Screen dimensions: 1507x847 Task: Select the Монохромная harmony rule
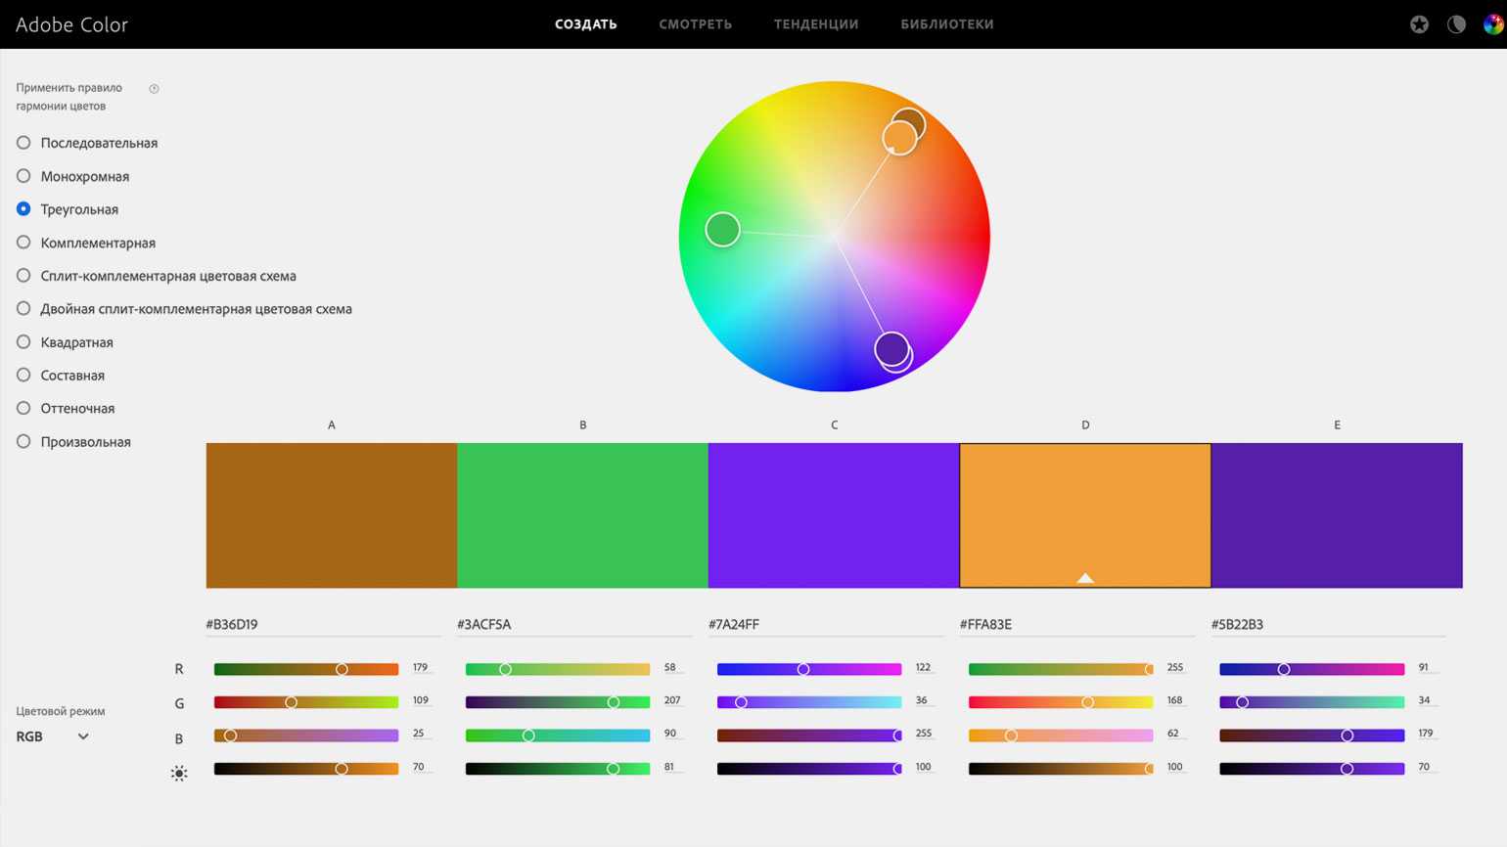click(x=23, y=176)
